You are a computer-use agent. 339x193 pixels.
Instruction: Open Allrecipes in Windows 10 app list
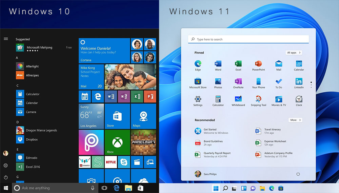point(27,75)
